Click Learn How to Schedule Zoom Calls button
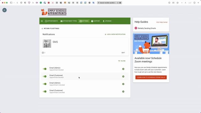 point(151,77)
